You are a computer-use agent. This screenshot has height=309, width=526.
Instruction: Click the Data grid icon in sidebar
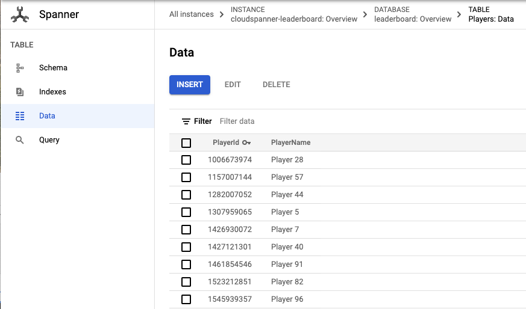pyautogui.click(x=20, y=116)
